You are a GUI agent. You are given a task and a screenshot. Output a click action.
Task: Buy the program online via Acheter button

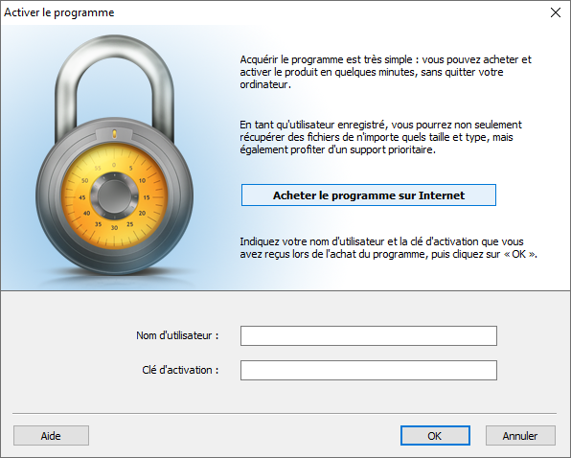coord(369,195)
